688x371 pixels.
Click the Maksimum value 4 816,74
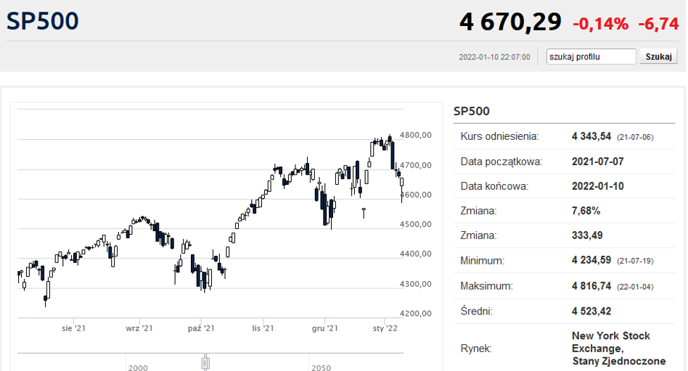tap(592, 286)
